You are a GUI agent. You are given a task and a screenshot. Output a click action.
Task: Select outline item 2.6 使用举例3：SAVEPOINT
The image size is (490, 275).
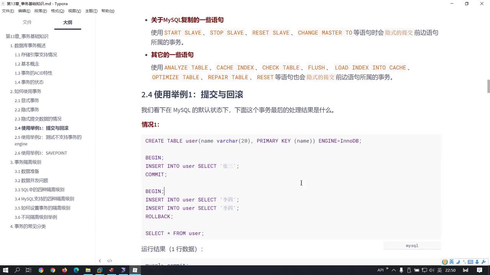41,153
